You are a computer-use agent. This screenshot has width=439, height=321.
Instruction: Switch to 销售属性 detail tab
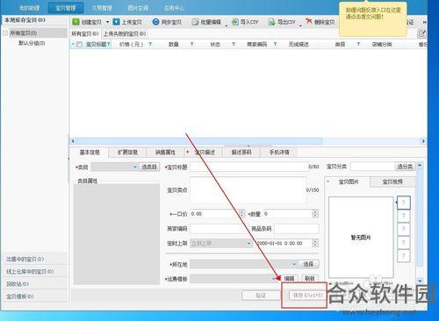165,153
